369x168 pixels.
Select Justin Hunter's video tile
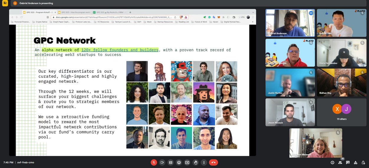click(290, 83)
